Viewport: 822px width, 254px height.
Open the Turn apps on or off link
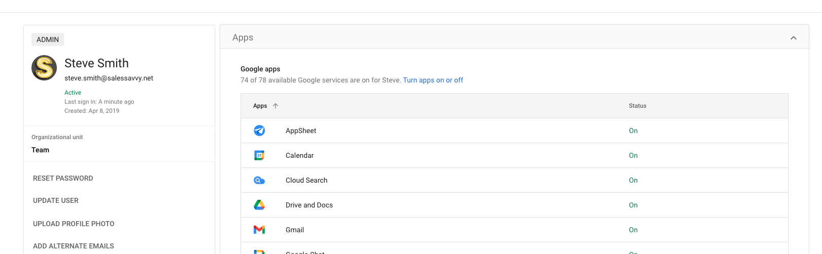(433, 80)
